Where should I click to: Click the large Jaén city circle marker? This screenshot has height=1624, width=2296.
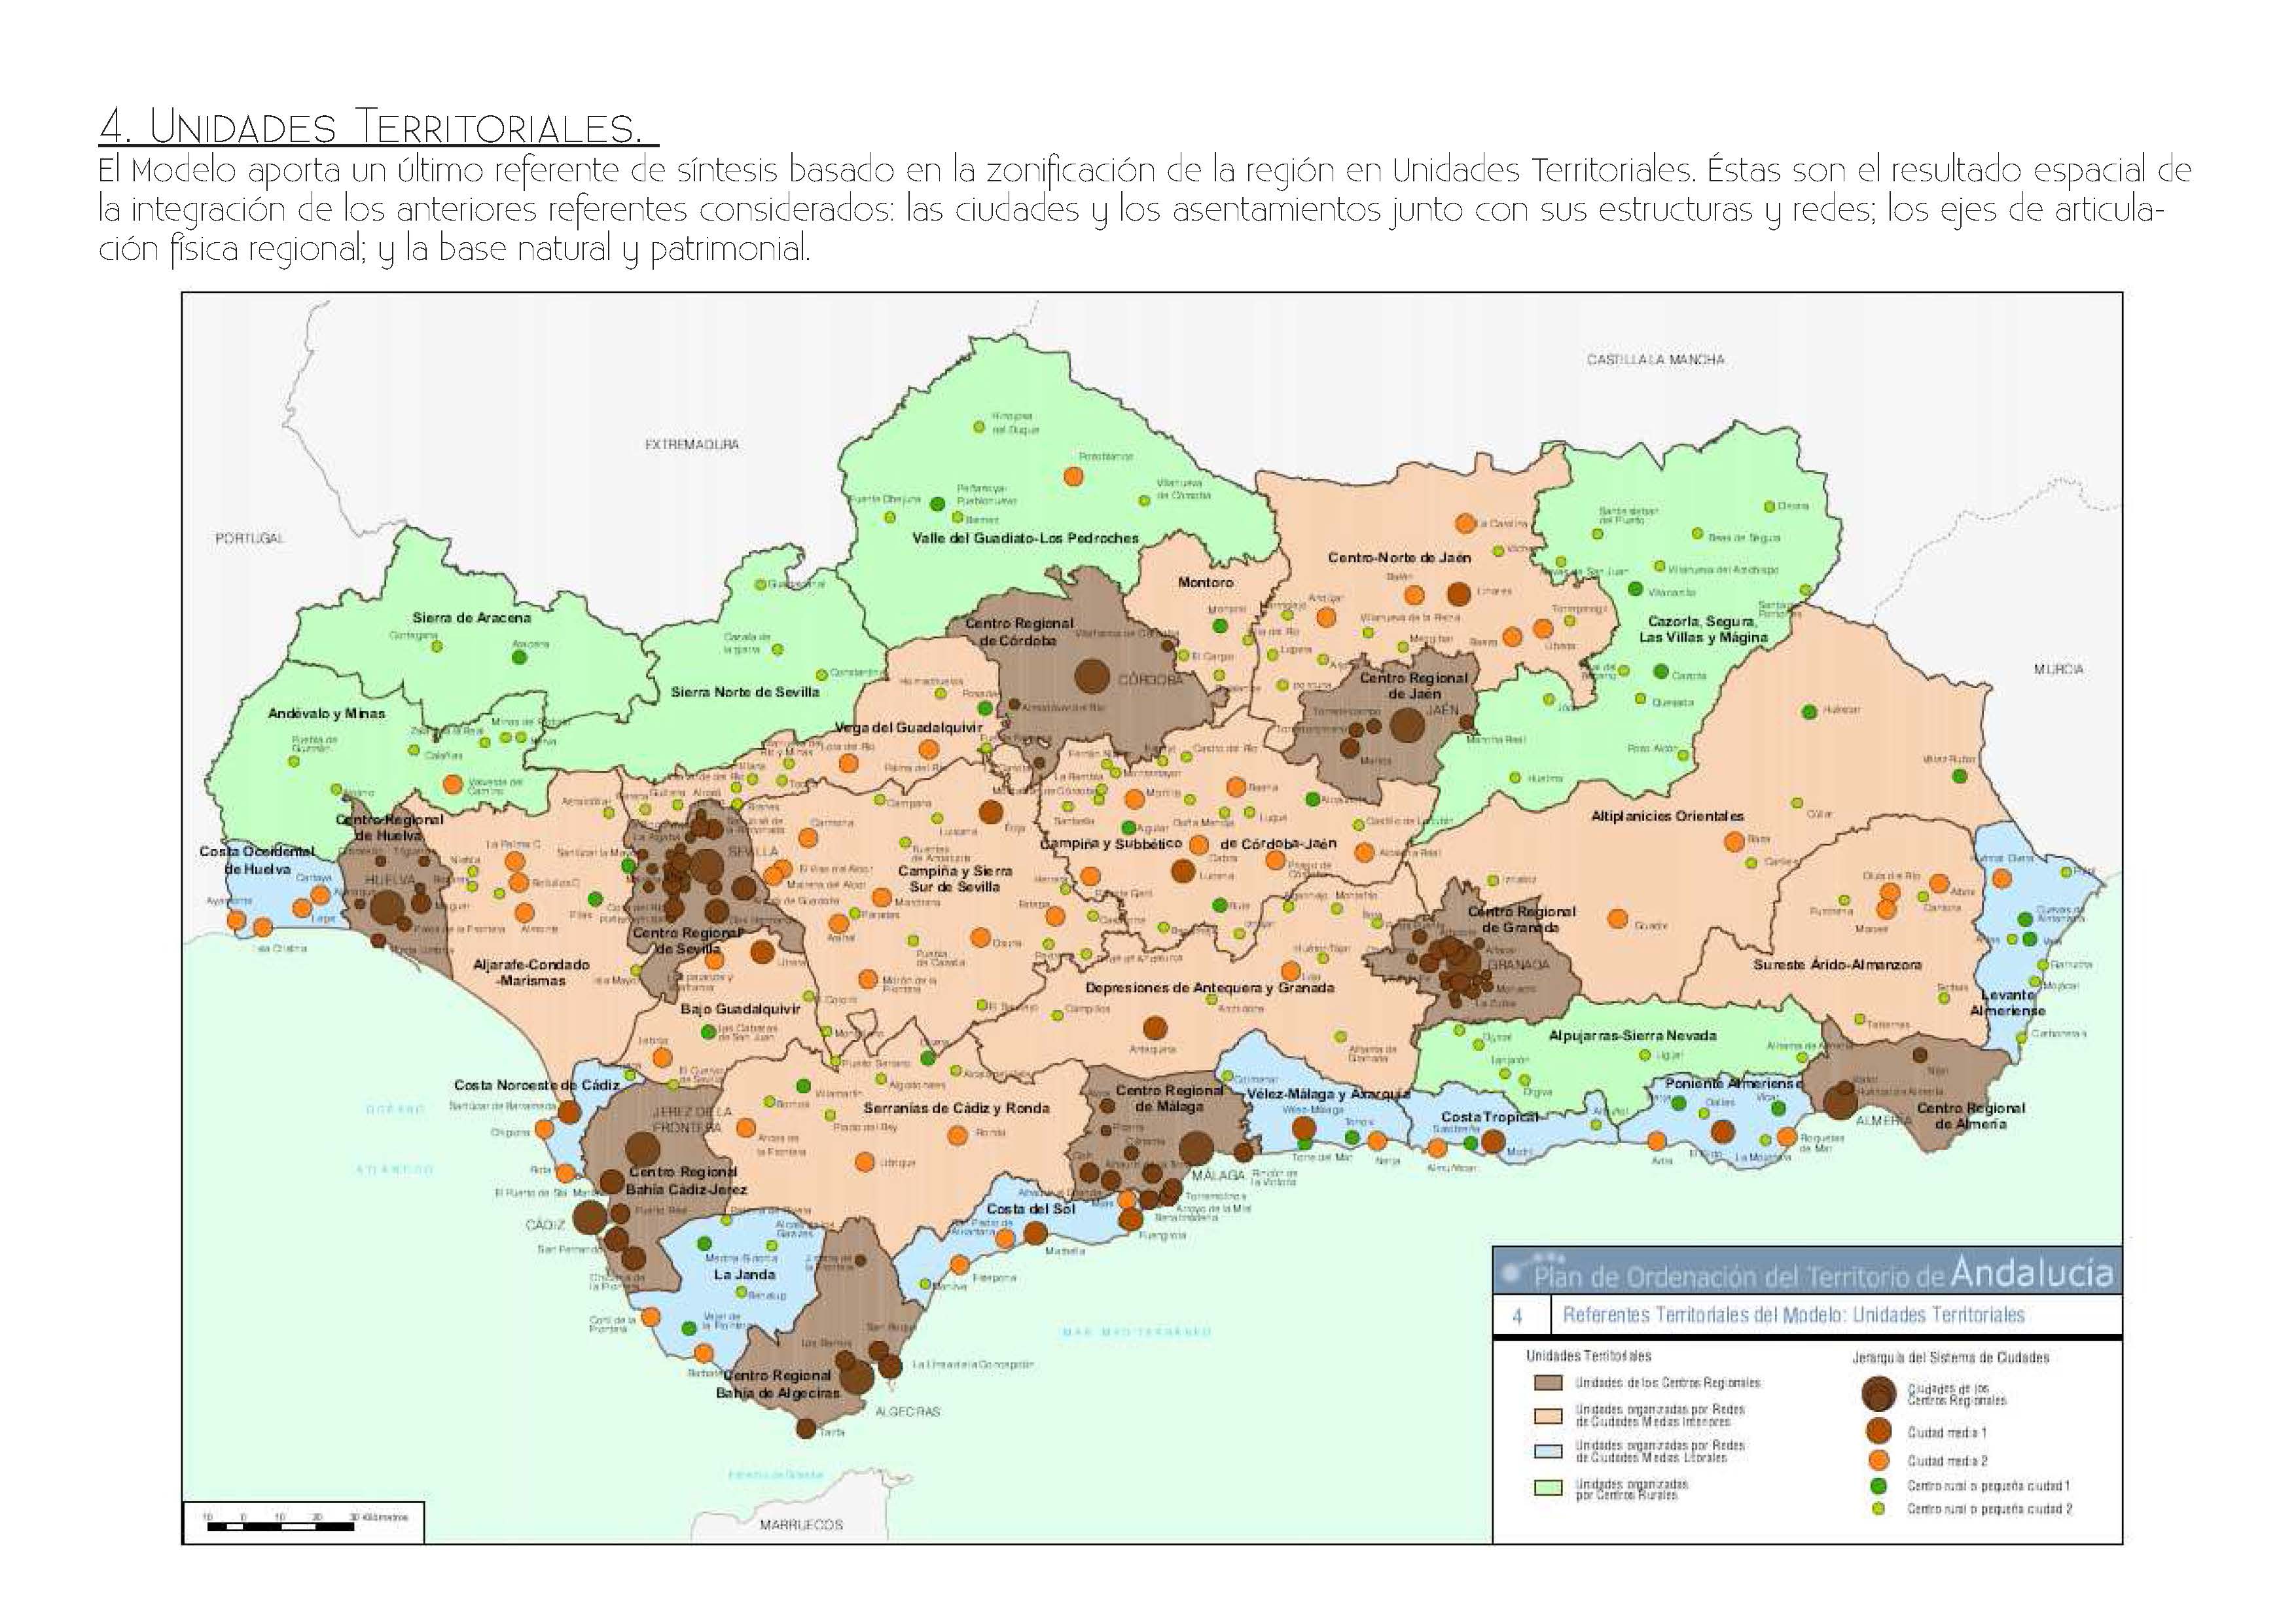pos(1408,725)
